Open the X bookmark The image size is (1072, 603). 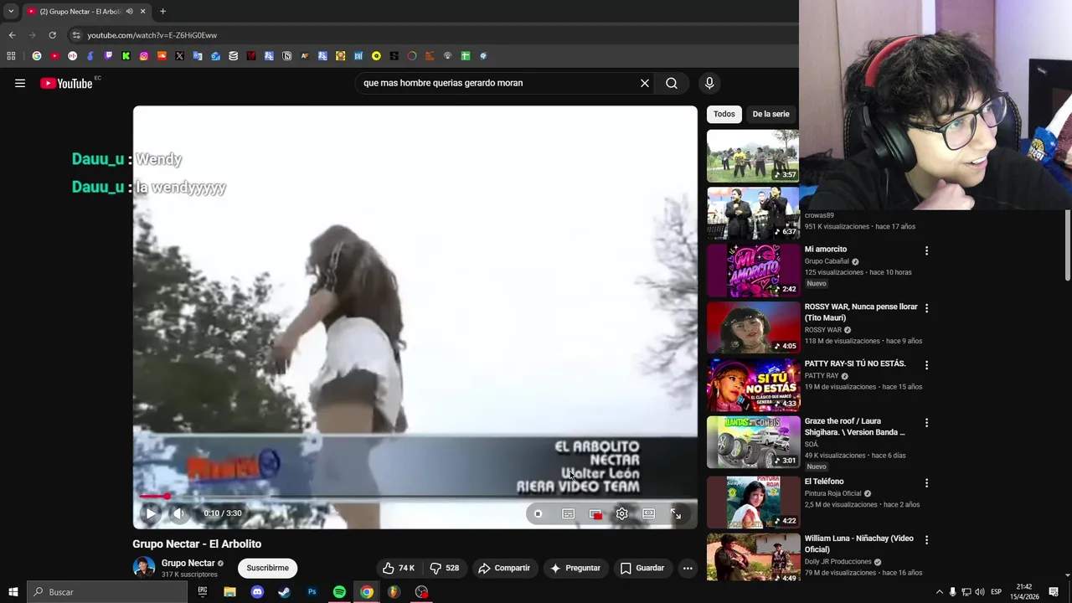pos(179,56)
